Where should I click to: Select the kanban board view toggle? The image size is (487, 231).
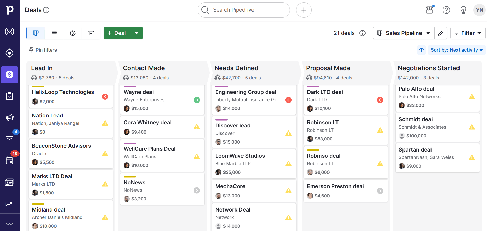pos(35,33)
